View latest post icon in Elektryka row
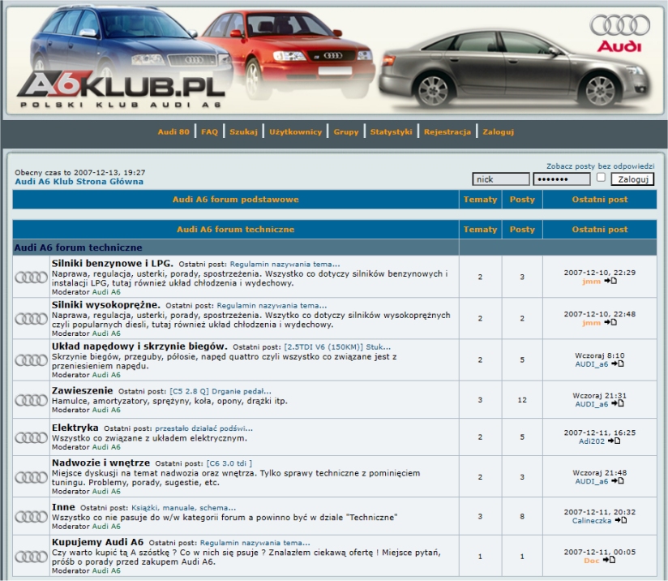Screen dimensions: 668x581 coord(614,441)
